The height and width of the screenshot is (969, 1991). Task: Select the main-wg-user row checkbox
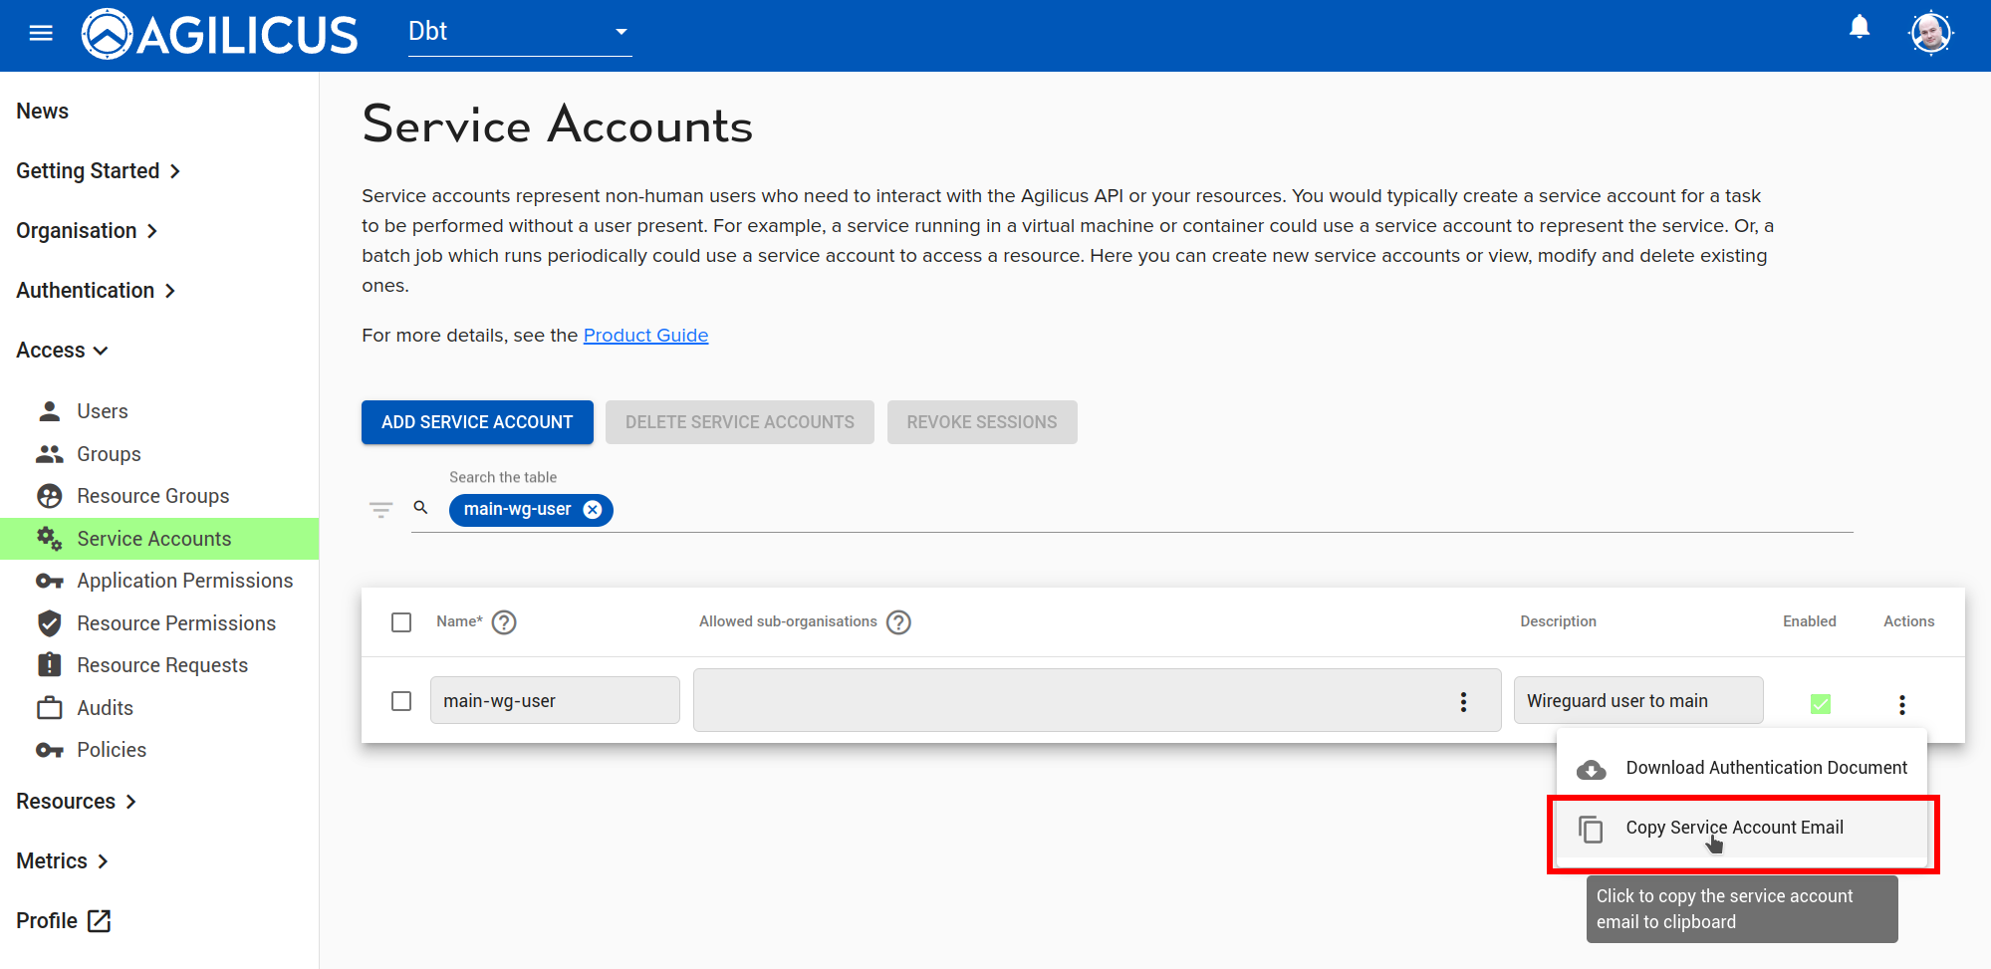(x=401, y=701)
